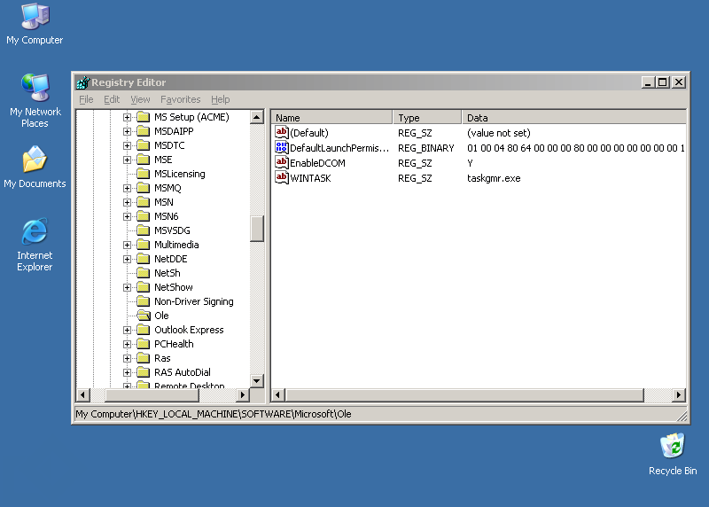This screenshot has width=709, height=507.
Task: Open the File menu
Action: [x=86, y=99]
